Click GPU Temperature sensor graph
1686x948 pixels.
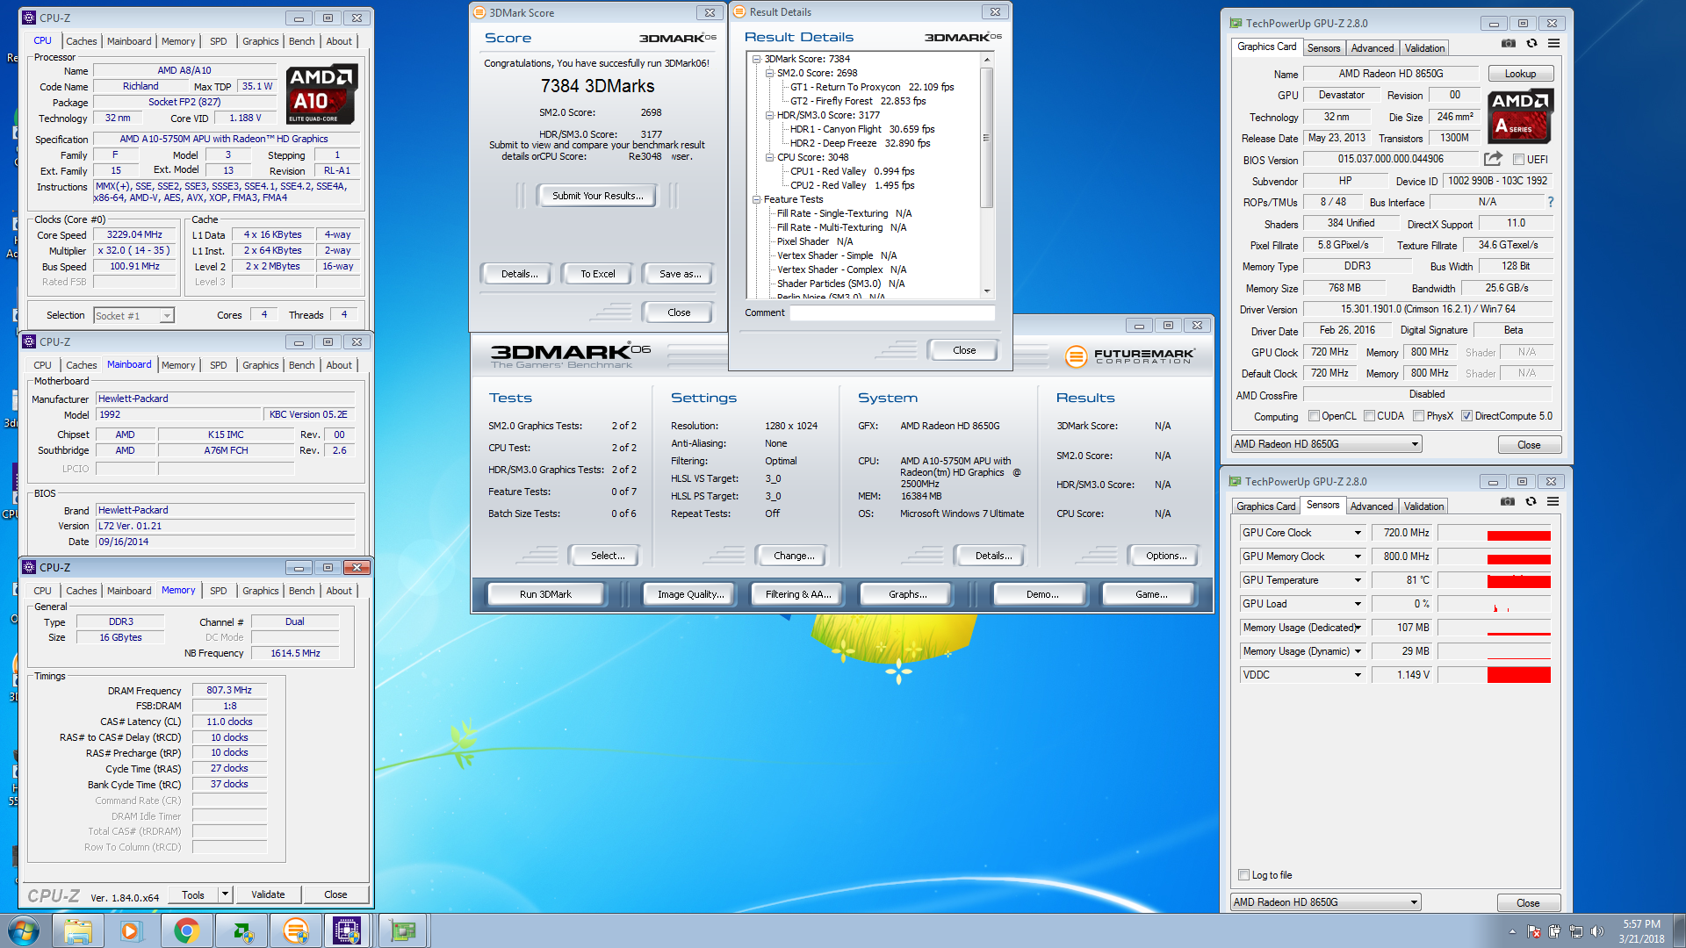tap(1494, 580)
